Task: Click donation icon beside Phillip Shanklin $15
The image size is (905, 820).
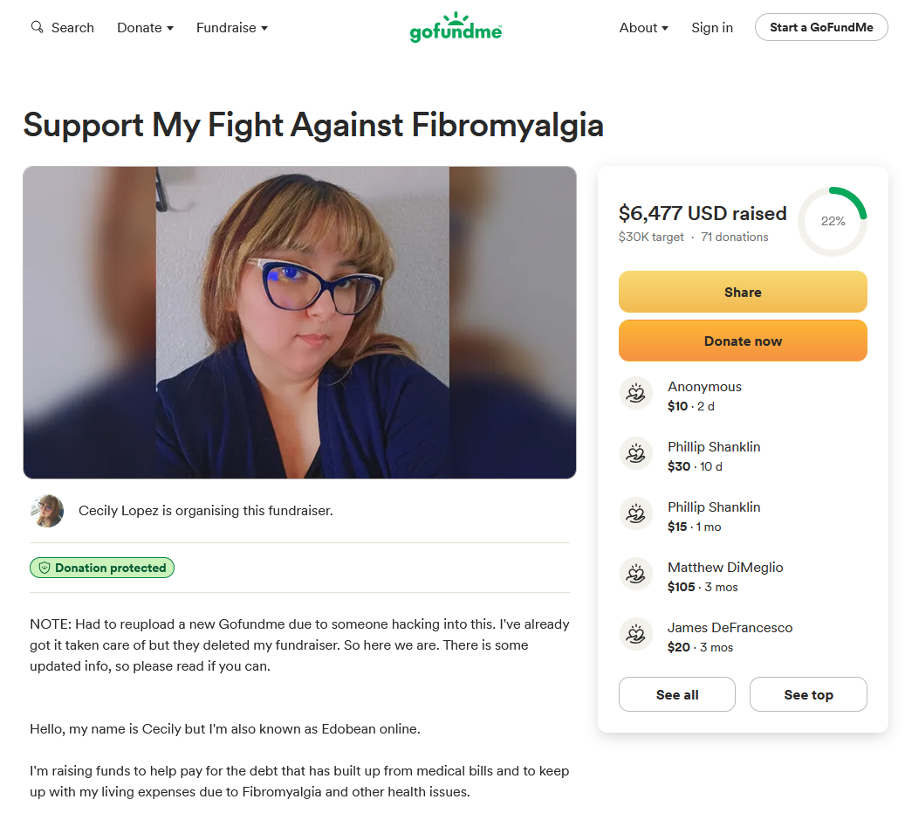Action: (x=636, y=514)
